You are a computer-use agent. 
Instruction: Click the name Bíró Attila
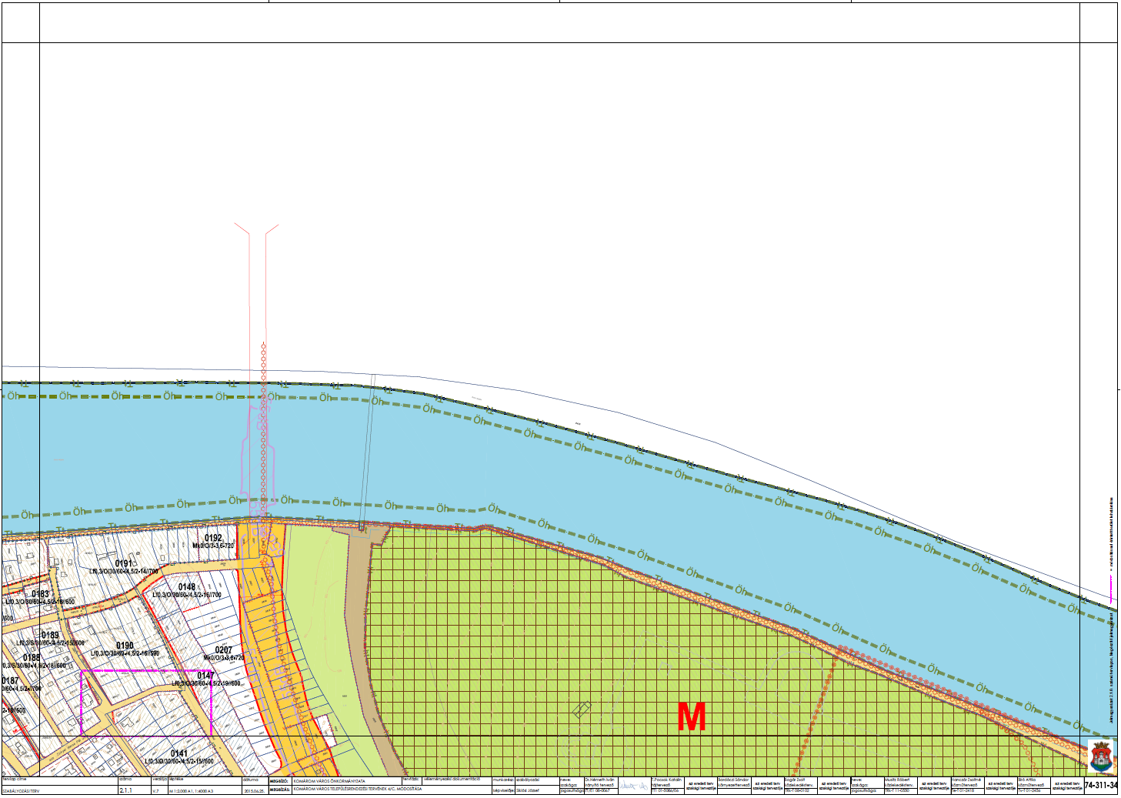(x=1026, y=780)
